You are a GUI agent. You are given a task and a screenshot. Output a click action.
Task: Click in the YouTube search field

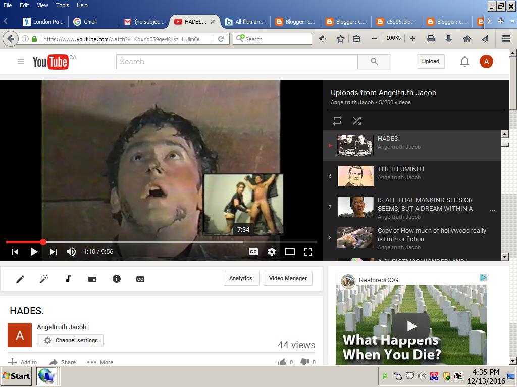click(x=237, y=62)
